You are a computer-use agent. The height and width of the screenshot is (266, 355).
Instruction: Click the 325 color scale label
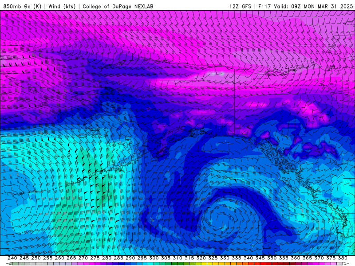pos(213,258)
